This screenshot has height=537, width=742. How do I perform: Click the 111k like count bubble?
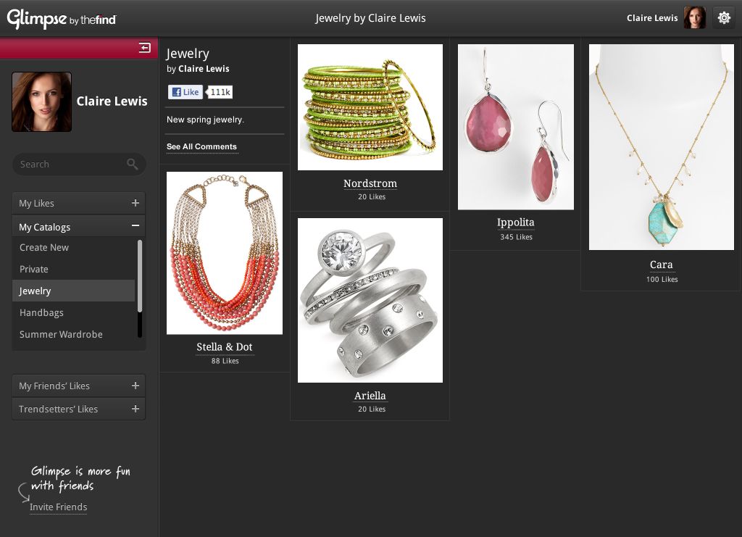pyautogui.click(x=220, y=92)
